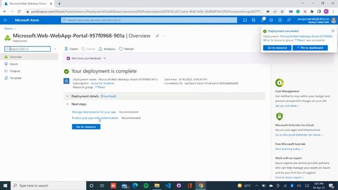Open the account avatar for pooja.balmiki
338x190 pixels.
click(x=334, y=20)
